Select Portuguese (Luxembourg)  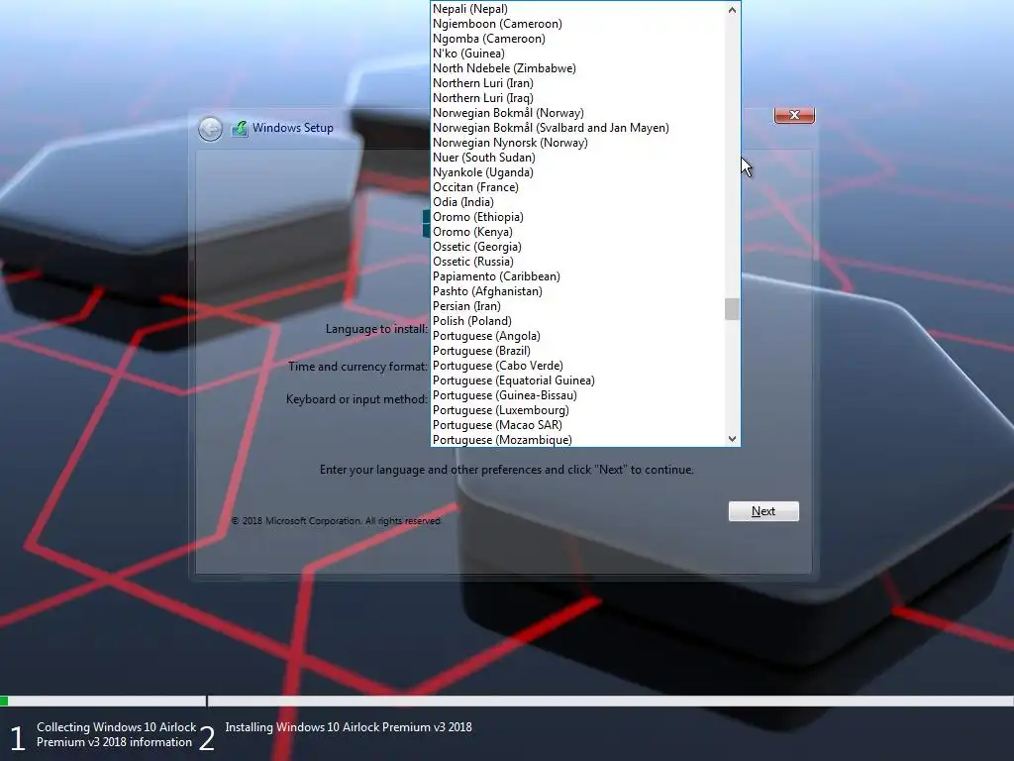coord(578,411)
